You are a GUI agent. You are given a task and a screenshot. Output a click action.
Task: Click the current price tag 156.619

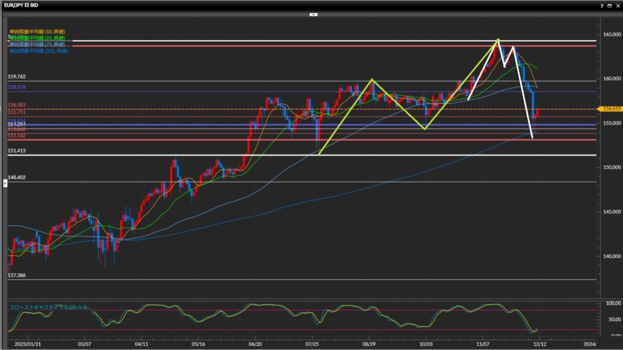click(x=610, y=109)
